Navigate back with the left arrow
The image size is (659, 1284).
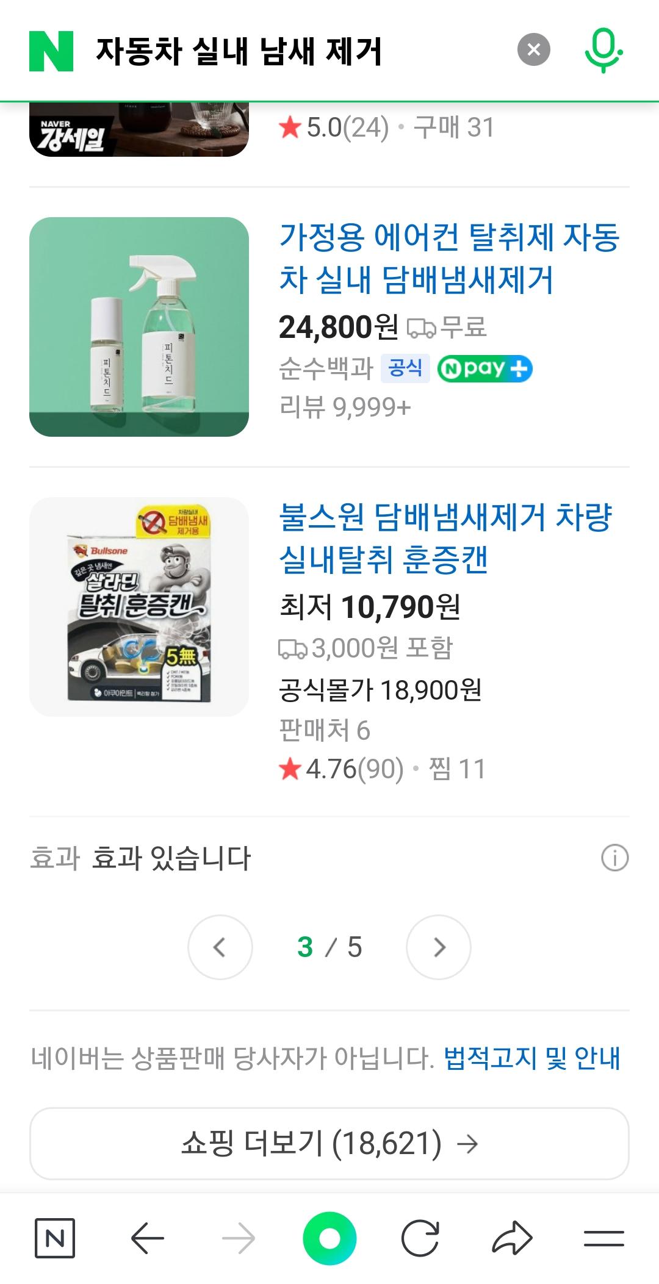click(x=148, y=1238)
